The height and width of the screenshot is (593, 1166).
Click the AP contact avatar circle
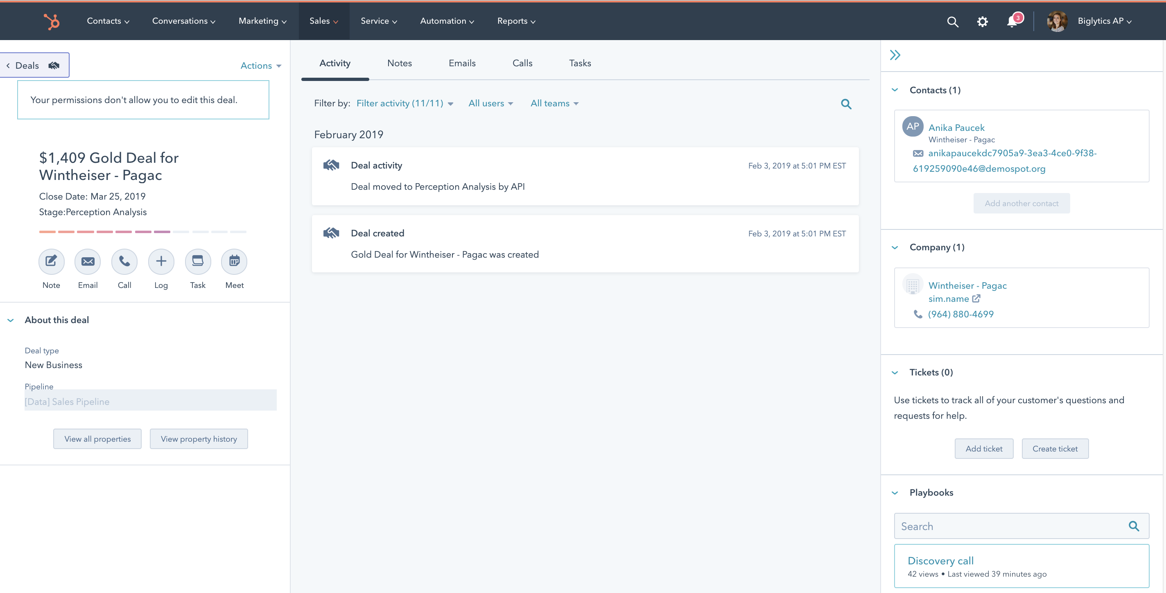coord(913,126)
